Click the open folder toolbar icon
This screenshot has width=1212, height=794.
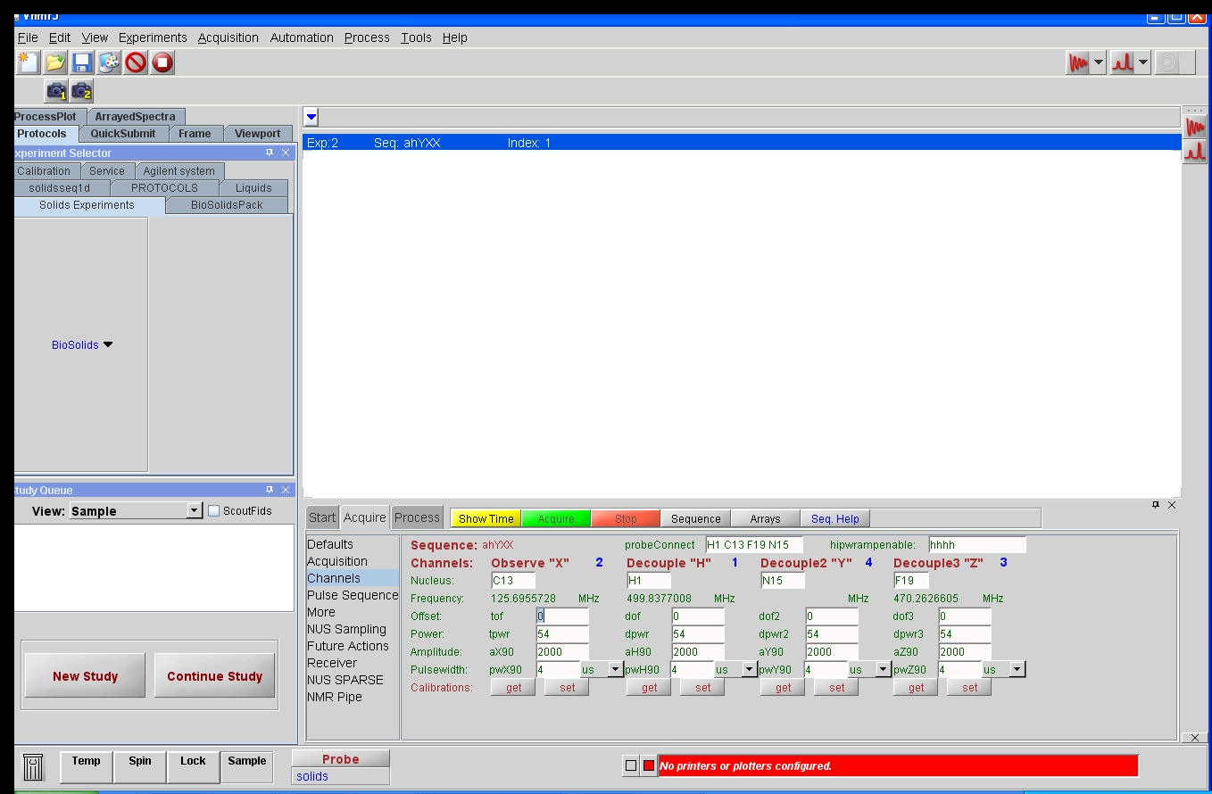[55, 62]
